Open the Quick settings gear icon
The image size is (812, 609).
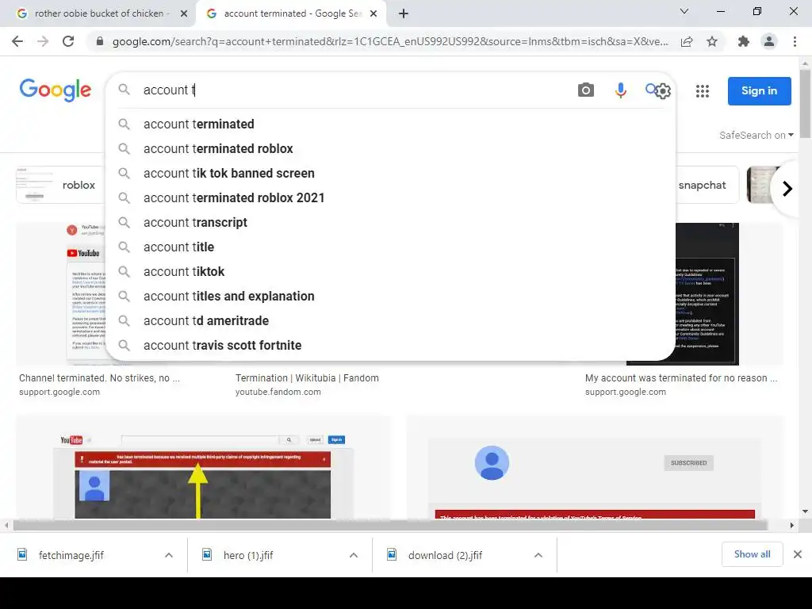coord(662,91)
